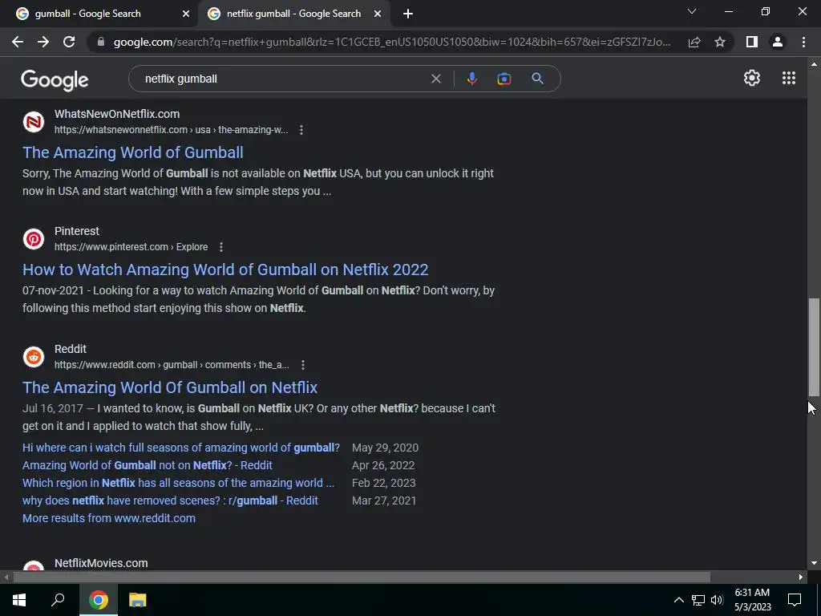Click the scroll down arrow
821x616 pixels.
[814, 564]
